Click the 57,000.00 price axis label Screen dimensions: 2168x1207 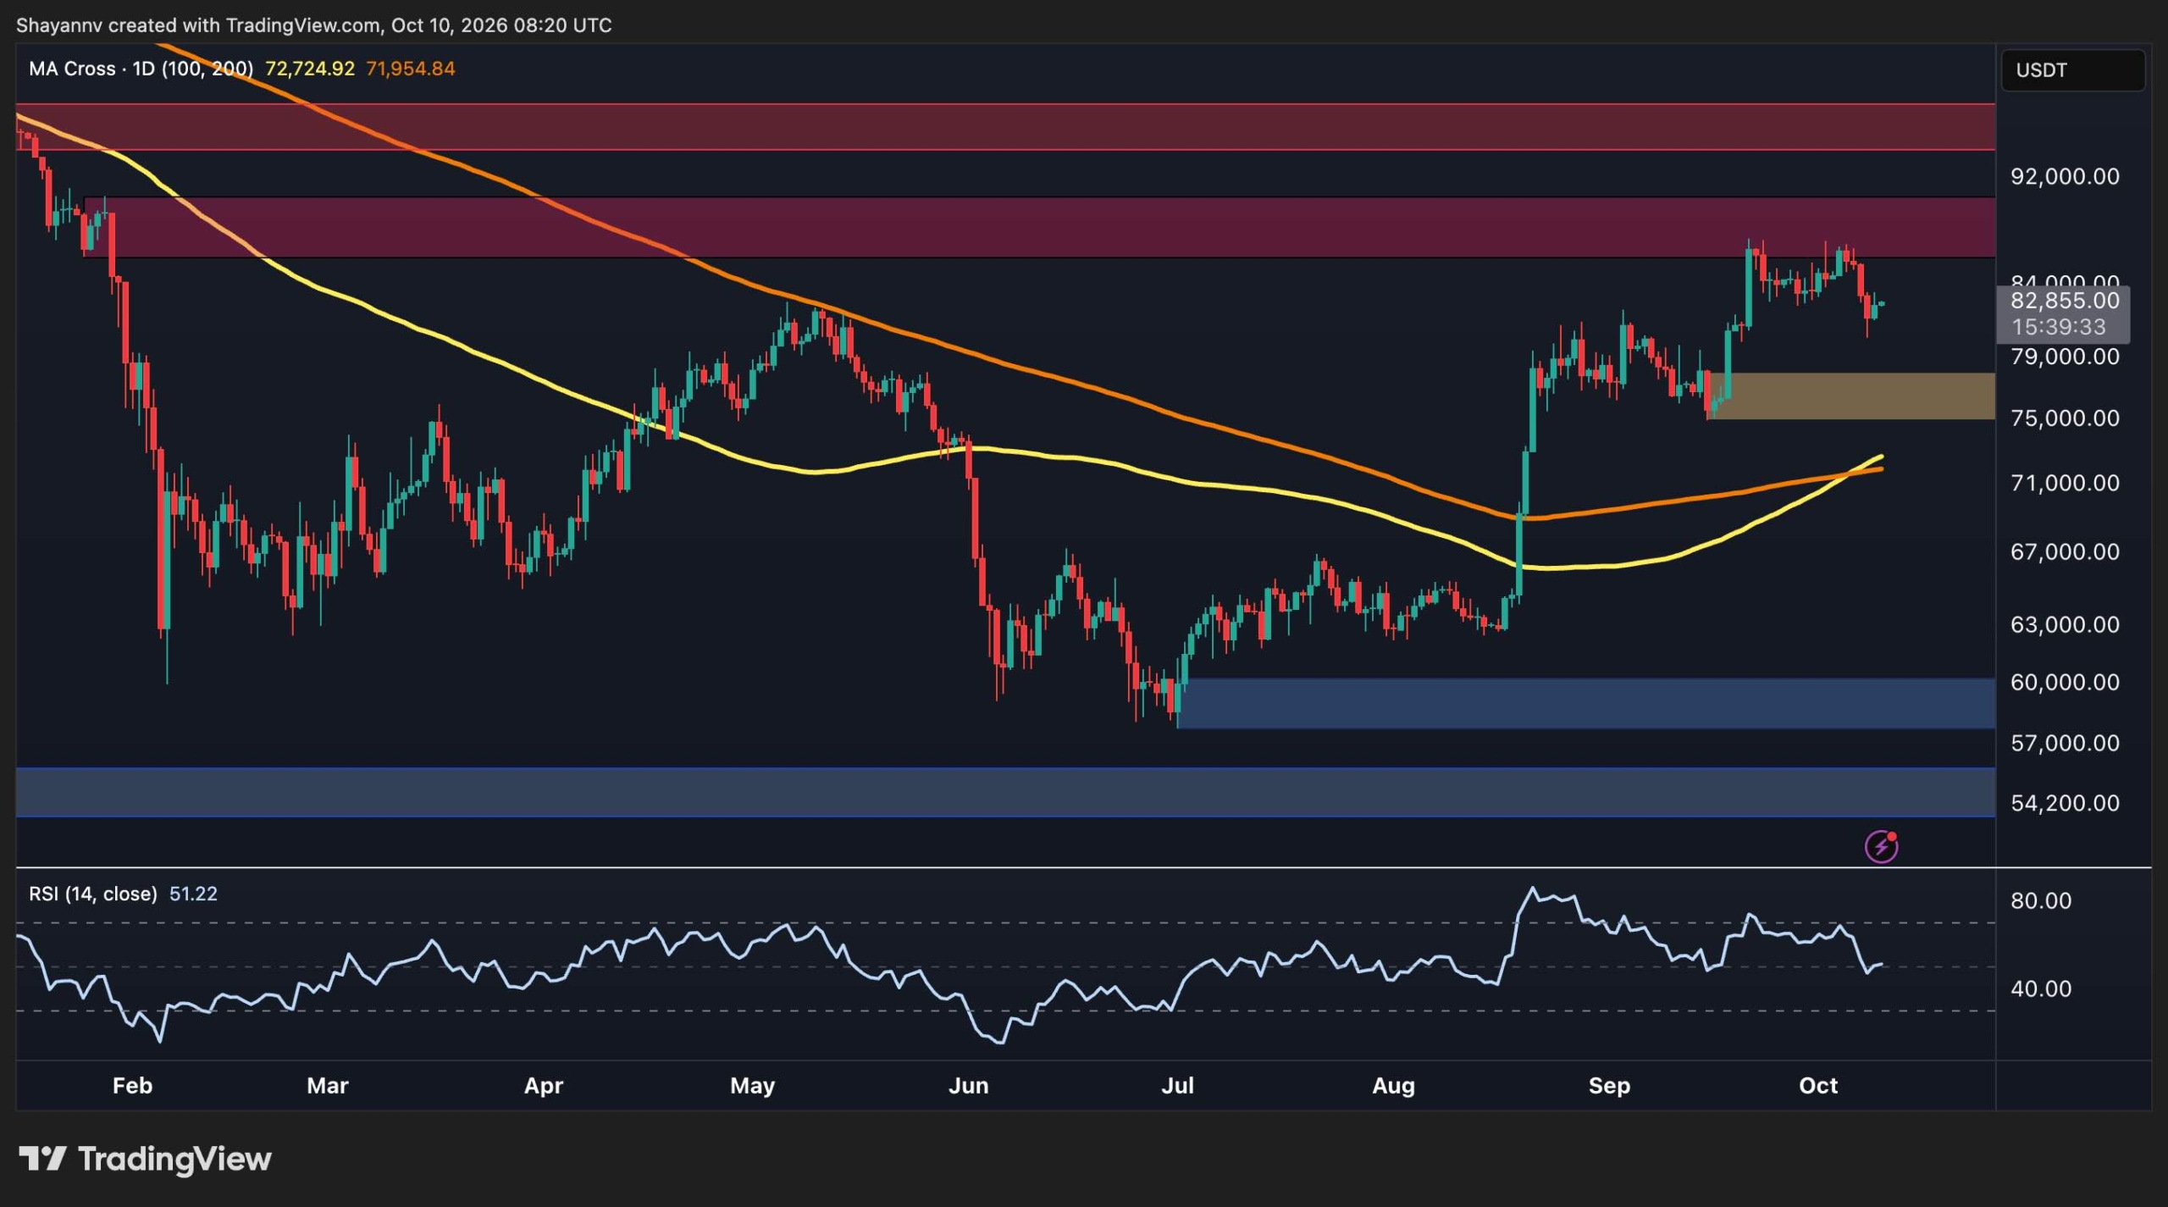pyautogui.click(x=2065, y=744)
